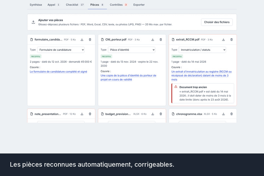Click file icon beside formulaire_candida...
This screenshot has width=264, height=176.
31,40
